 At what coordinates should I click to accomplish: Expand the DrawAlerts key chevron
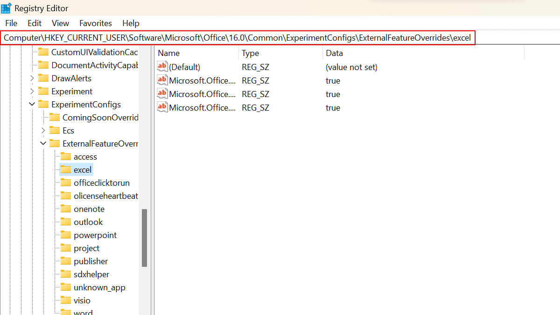32,78
